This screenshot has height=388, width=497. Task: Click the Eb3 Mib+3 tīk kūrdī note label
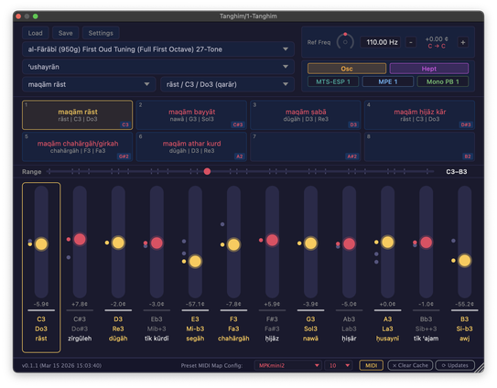[x=157, y=329]
